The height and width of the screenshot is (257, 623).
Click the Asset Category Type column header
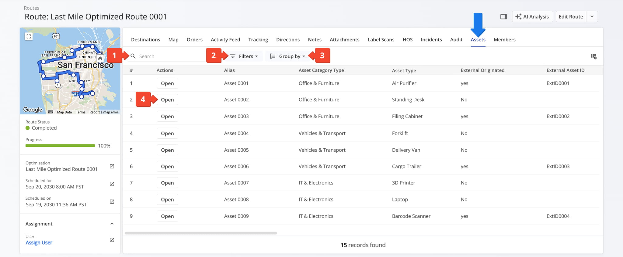[x=321, y=70]
